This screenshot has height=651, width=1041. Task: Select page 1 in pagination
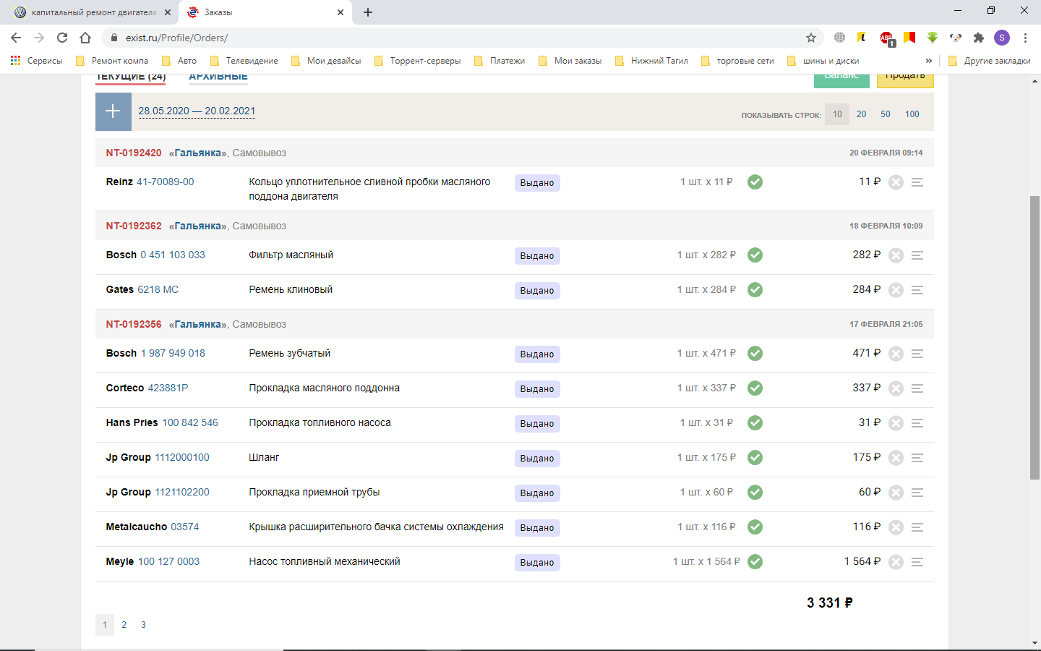click(x=105, y=625)
